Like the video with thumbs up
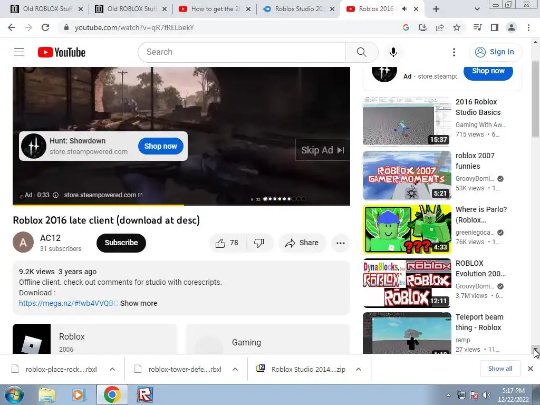540x405 pixels. click(x=227, y=243)
